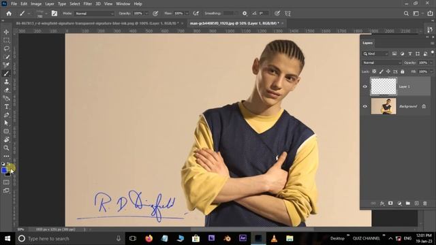Viewport: 436px width, 245px height.
Task: Open the Flow value dropdown
Action: click(x=187, y=14)
